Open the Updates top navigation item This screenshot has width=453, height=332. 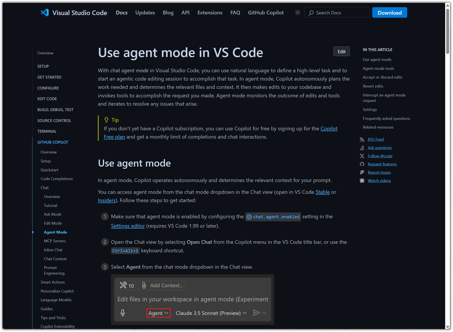click(145, 13)
